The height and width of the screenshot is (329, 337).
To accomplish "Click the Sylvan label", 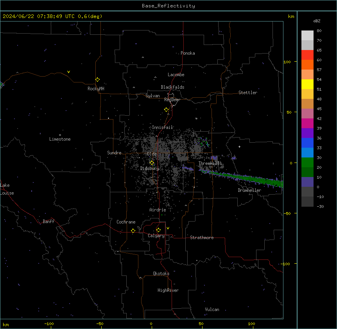I will click(x=152, y=96).
